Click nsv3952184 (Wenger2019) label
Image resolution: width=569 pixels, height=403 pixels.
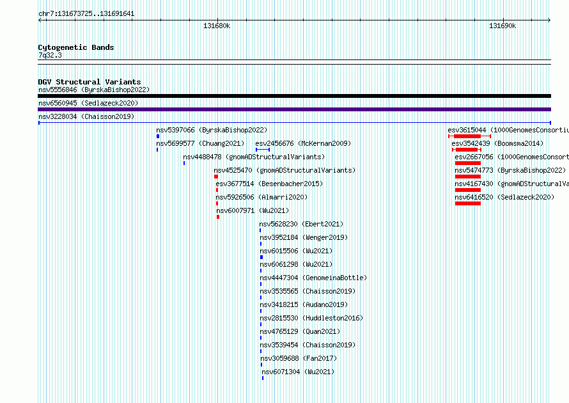304,237
